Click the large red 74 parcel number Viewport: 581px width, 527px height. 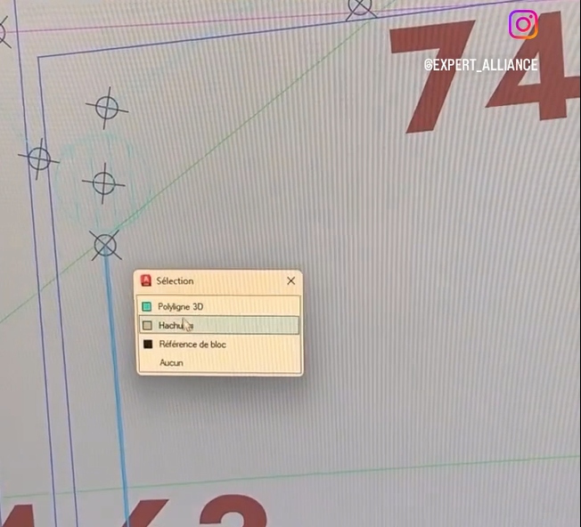pos(485,72)
